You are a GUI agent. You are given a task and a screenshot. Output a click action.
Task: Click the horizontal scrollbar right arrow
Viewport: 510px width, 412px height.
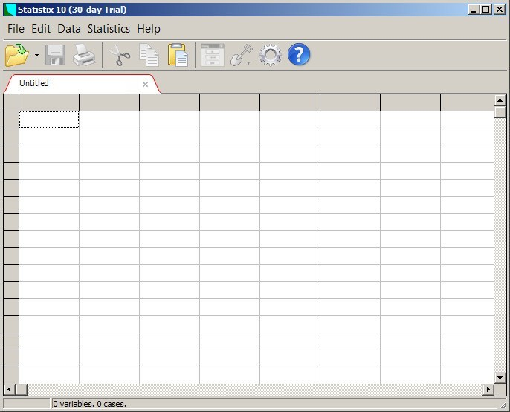pos(488,389)
